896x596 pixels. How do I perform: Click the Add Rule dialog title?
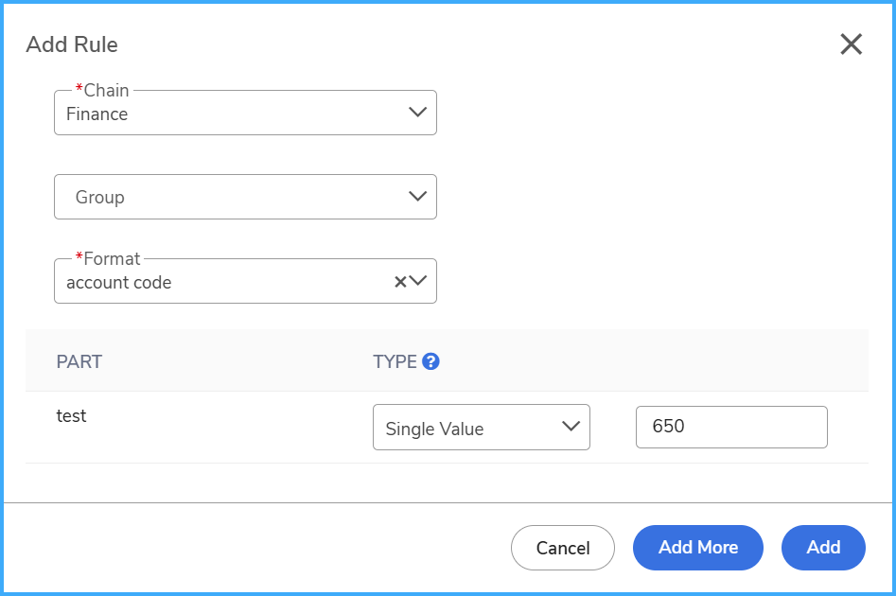pyautogui.click(x=72, y=44)
